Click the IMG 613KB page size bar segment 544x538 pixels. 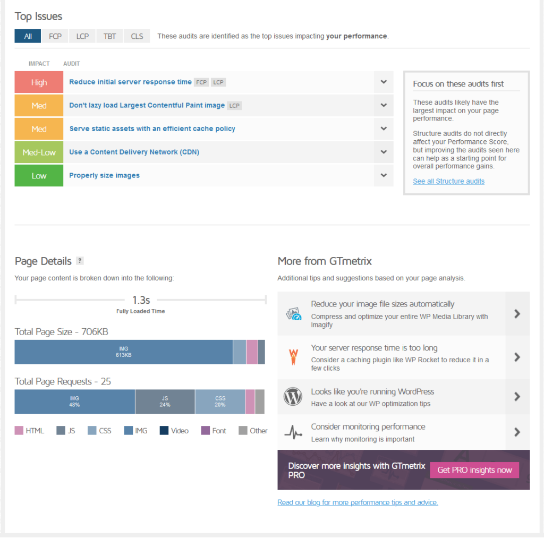coord(123,352)
